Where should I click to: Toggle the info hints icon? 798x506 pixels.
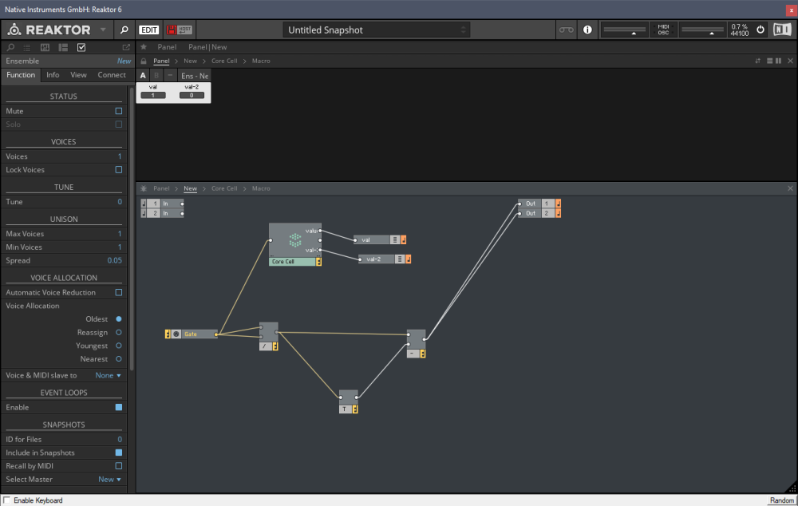[x=587, y=30]
